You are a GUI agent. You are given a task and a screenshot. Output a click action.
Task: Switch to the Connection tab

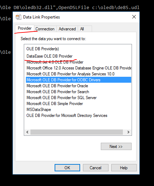(x=45, y=29)
